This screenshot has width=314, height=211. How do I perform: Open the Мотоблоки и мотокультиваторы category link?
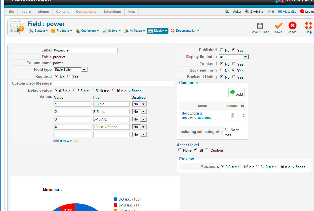pos(196,115)
